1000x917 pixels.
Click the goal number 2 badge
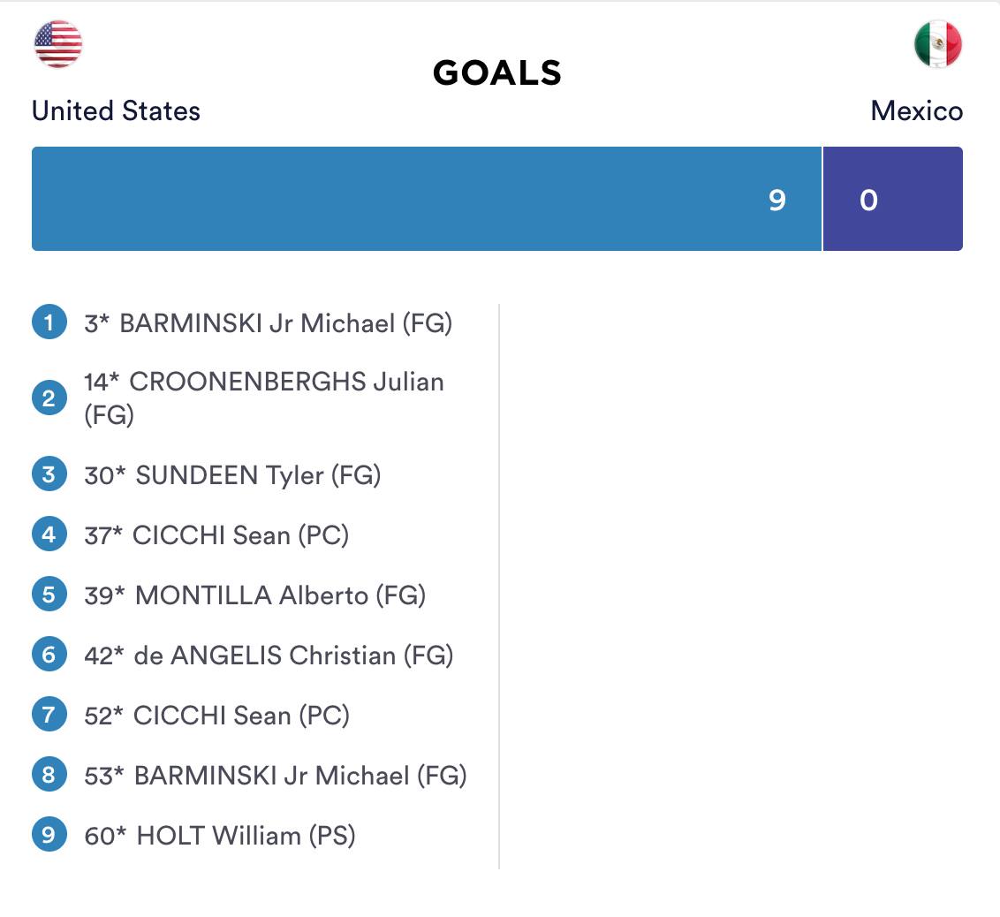tap(49, 398)
